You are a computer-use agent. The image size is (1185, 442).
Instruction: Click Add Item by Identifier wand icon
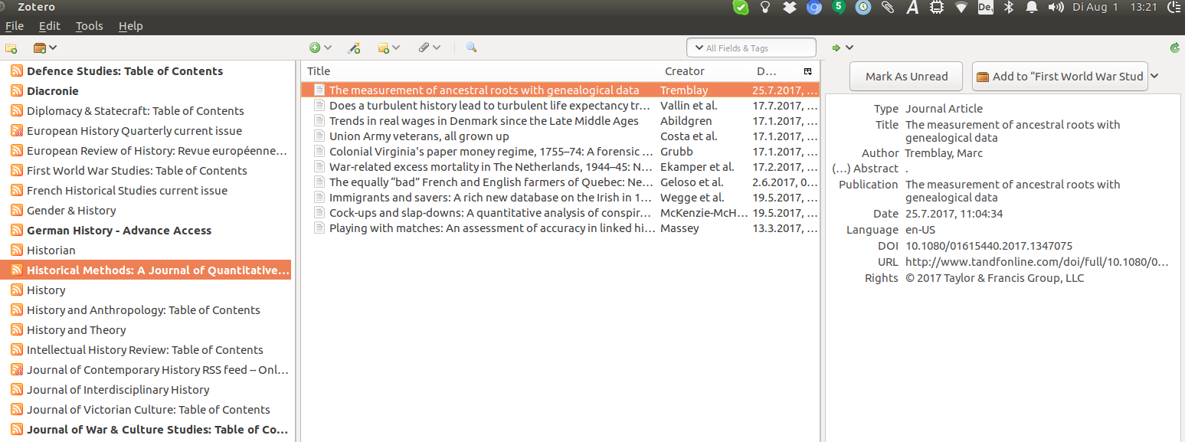coord(354,48)
